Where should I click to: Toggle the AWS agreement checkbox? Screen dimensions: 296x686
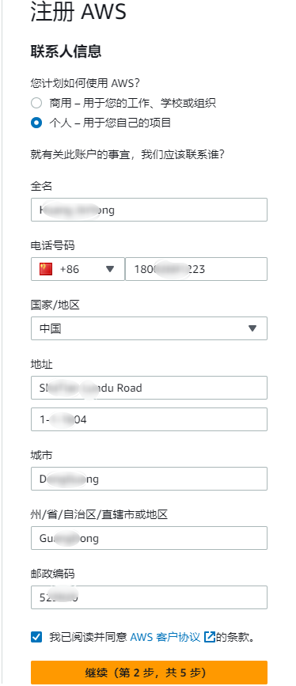click(36, 637)
